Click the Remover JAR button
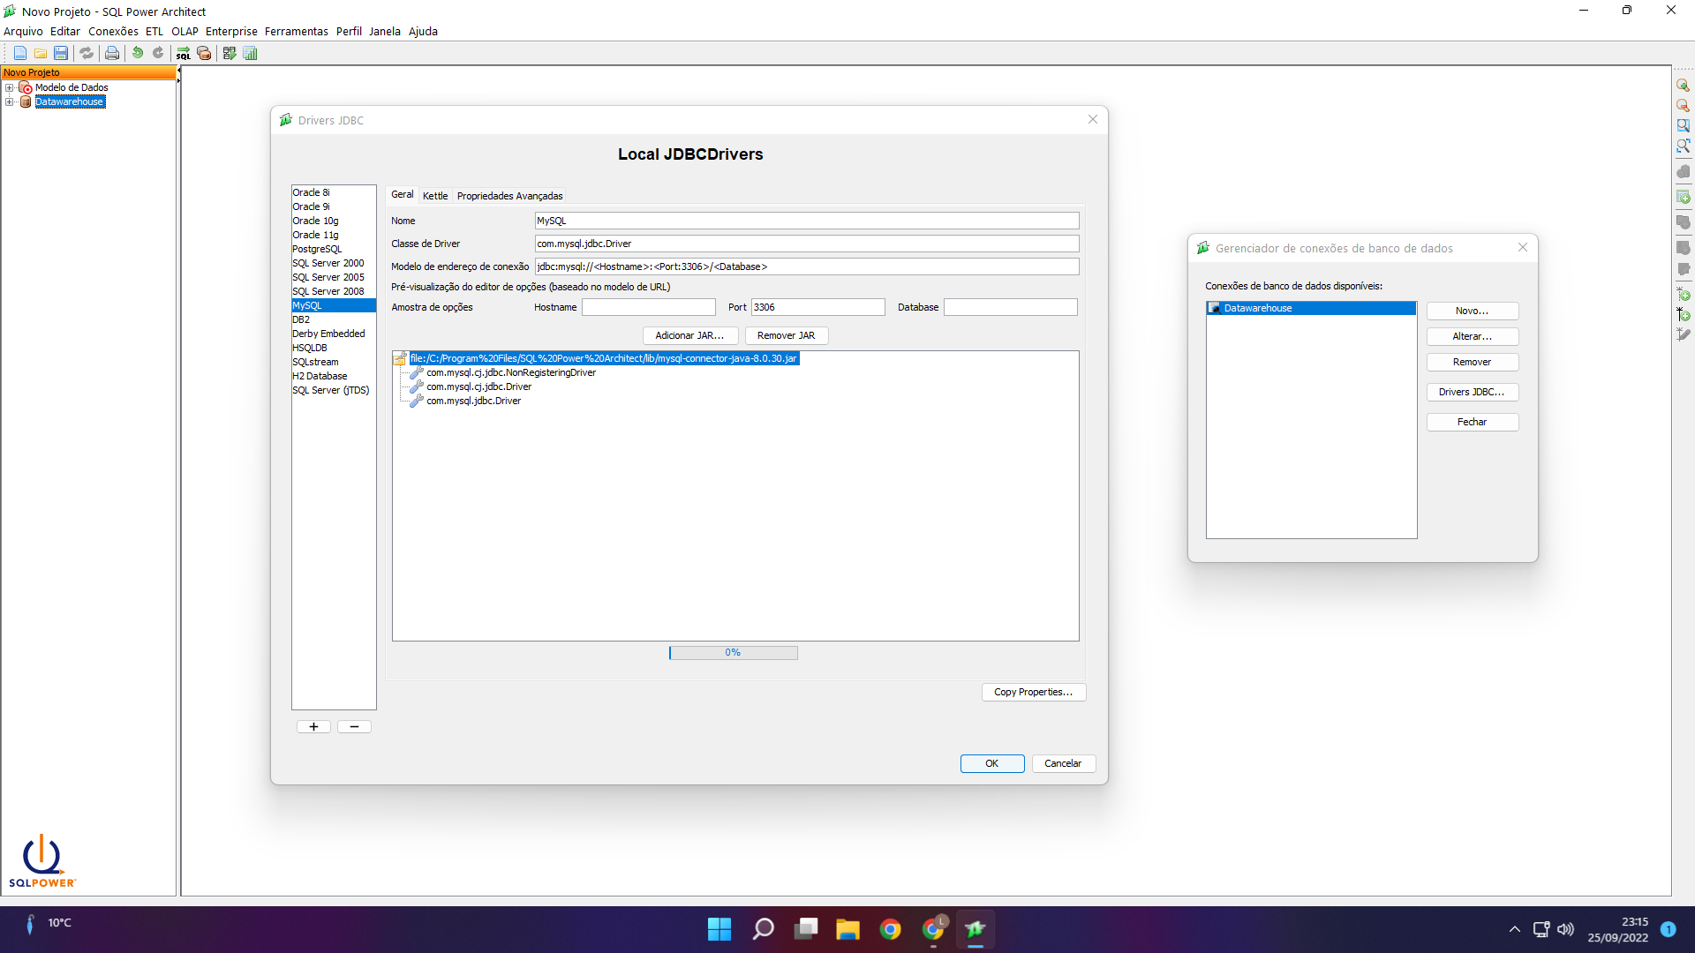 786,335
